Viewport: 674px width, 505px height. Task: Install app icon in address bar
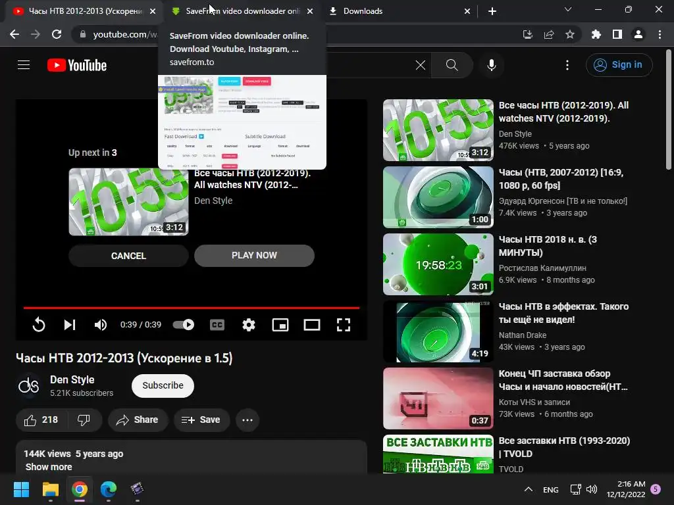coord(528,34)
